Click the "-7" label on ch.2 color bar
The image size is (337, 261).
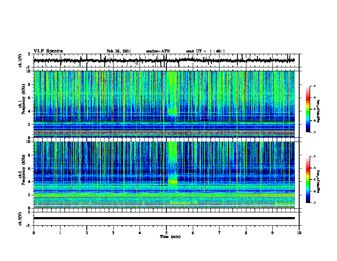pyautogui.click(x=314, y=203)
